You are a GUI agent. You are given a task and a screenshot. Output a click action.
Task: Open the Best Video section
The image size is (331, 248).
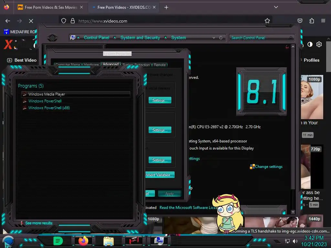click(x=22, y=60)
